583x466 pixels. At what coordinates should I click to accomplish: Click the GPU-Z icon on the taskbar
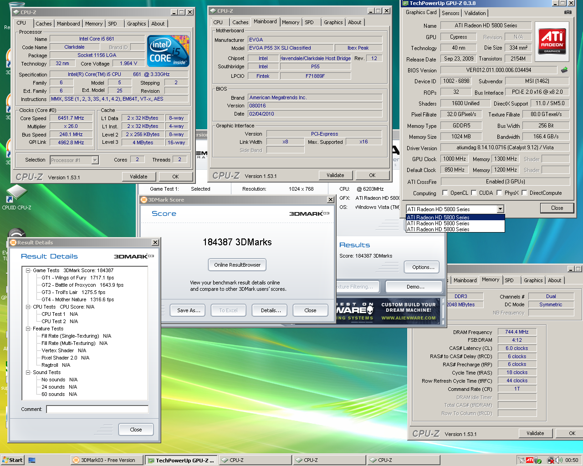150,460
